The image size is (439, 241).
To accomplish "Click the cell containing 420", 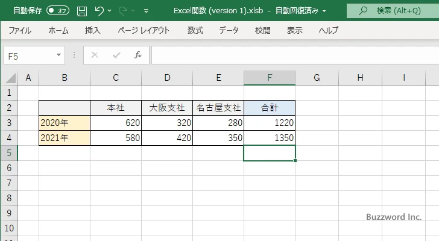I will [x=167, y=138].
